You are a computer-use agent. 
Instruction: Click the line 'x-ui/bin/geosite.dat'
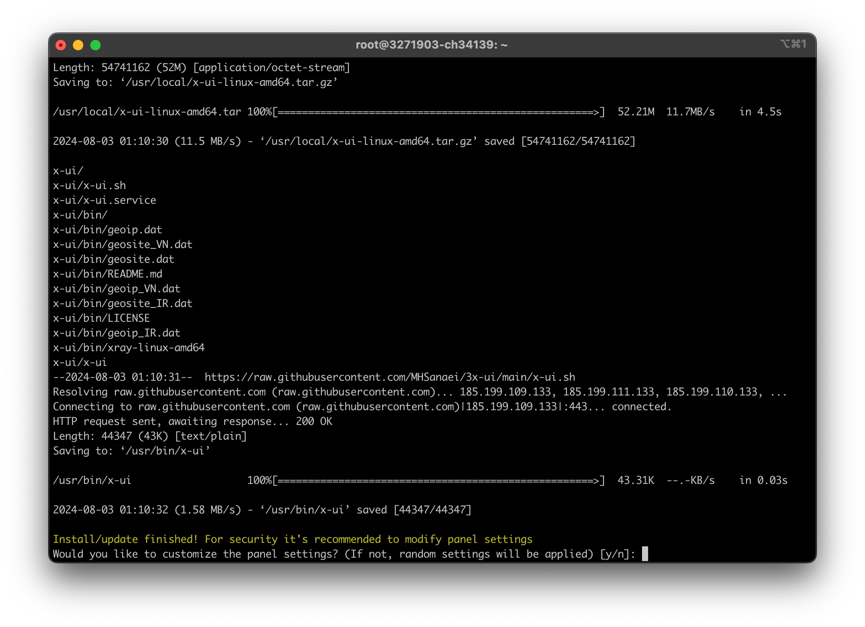114,259
